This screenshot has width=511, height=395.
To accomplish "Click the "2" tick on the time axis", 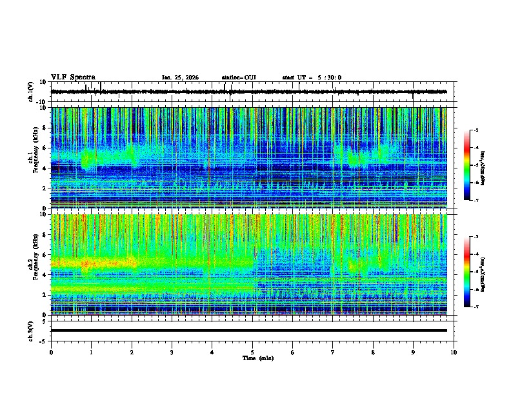I will click(x=132, y=352).
